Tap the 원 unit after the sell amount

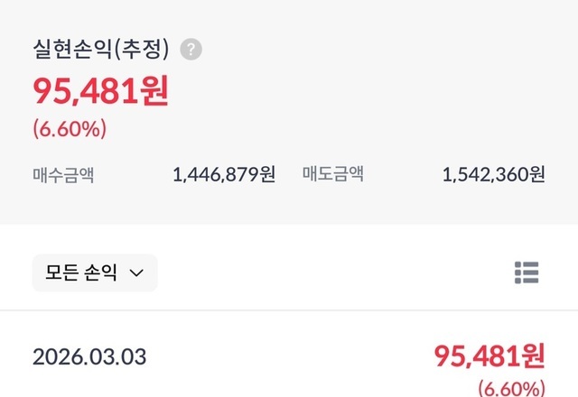pyautogui.click(x=538, y=174)
